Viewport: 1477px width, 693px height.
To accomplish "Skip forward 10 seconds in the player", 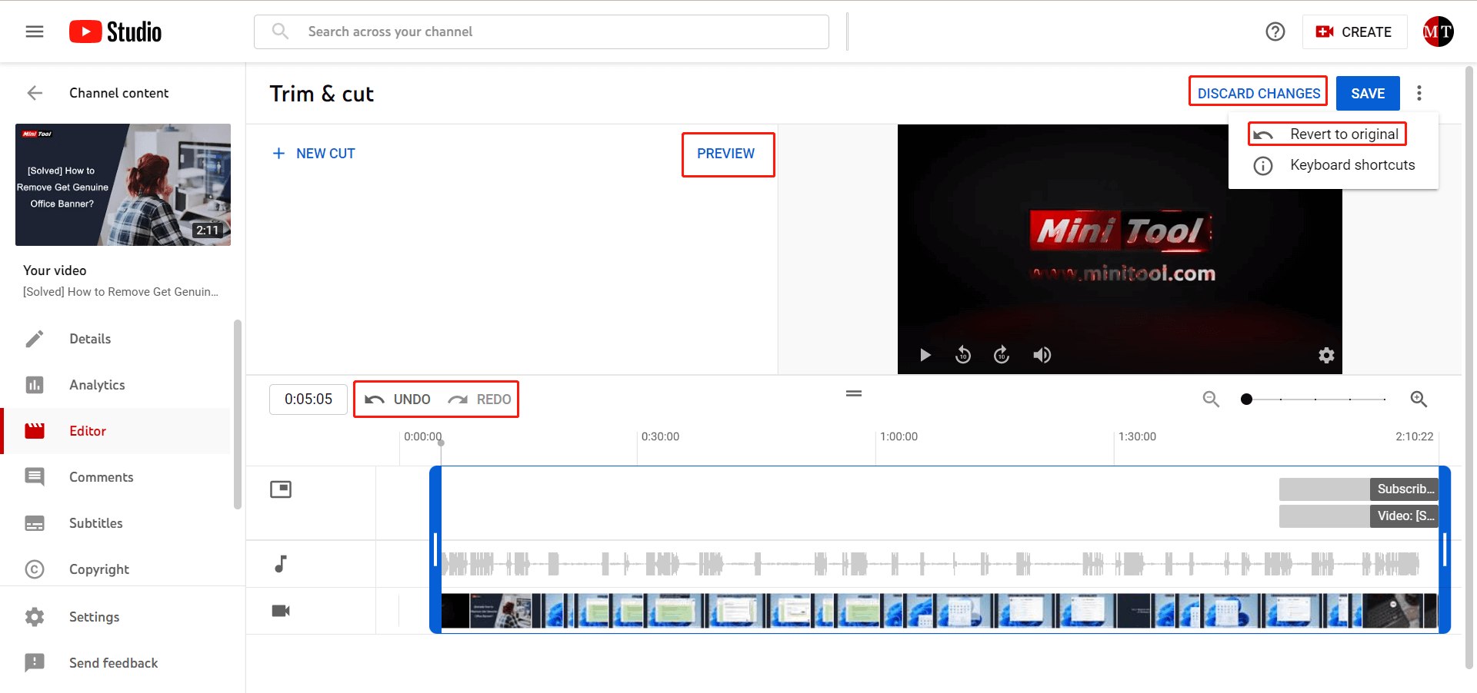I will click(1002, 355).
